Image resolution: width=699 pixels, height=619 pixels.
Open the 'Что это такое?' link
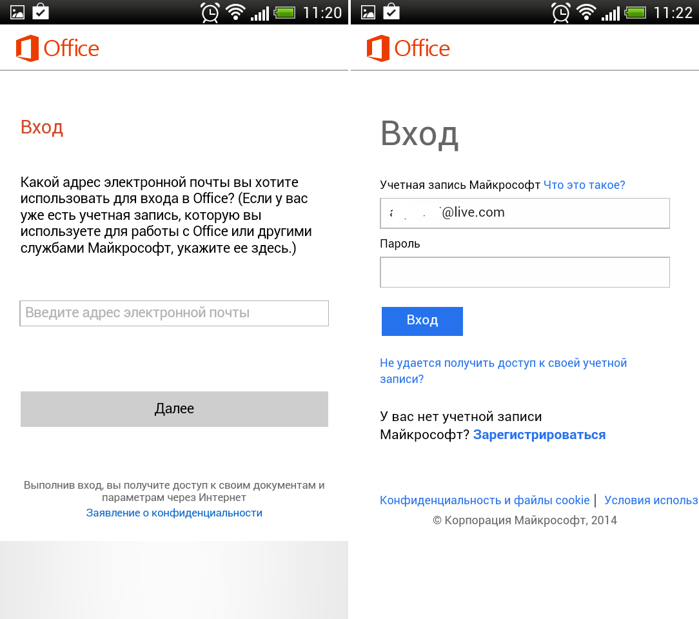pyautogui.click(x=584, y=185)
